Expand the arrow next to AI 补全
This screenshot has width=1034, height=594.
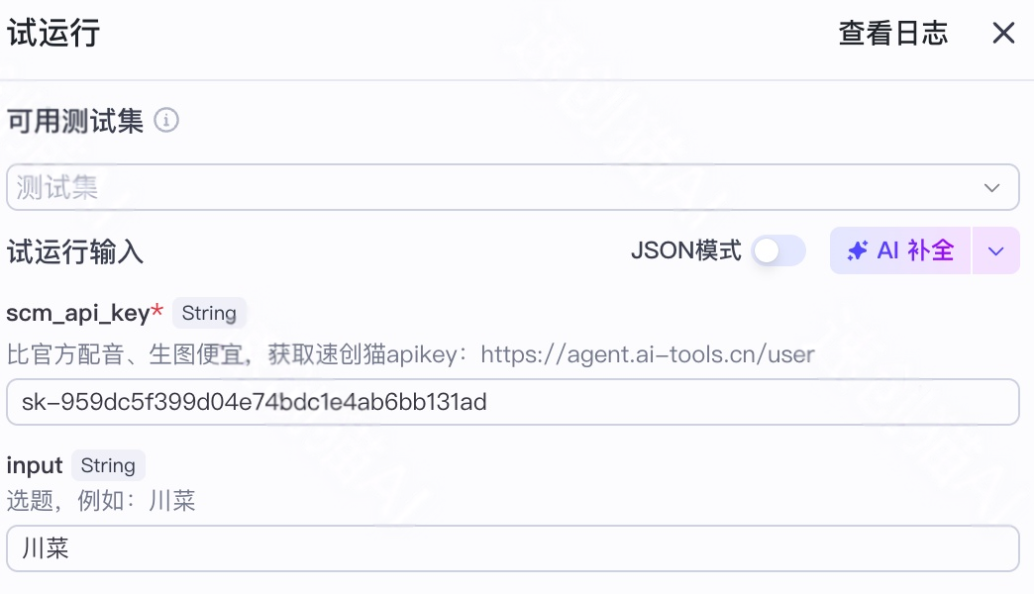pyautogui.click(x=996, y=251)
